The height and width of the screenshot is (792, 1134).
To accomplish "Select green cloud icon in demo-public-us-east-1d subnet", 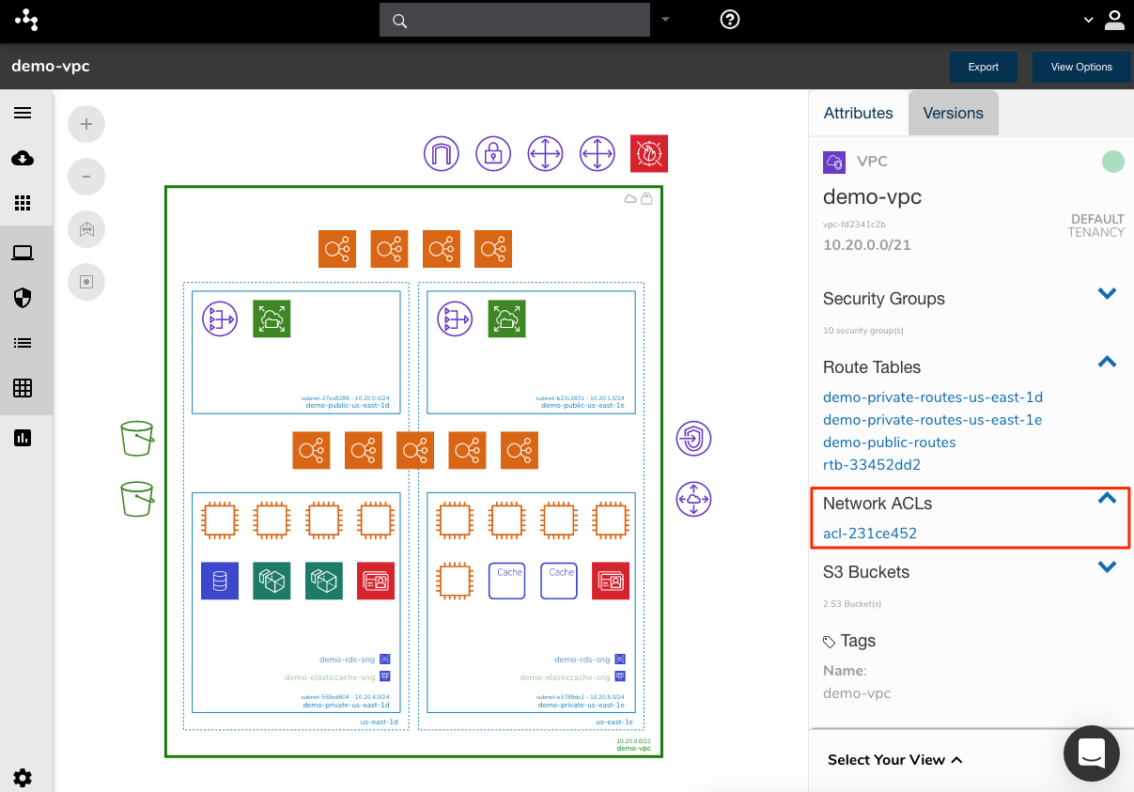I will point(272,318).
